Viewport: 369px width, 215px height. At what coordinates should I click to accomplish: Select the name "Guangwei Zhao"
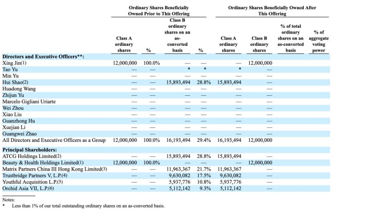pyautogui.click(x=20, y=134)
